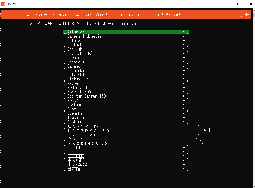Select Magyar language
This screenshot has width=255, height=188.
[126, 83]
